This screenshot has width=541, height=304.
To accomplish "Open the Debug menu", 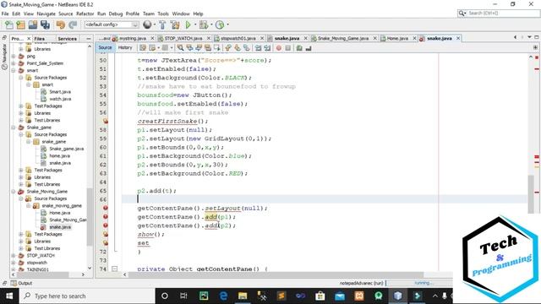I will coord(116,14).
